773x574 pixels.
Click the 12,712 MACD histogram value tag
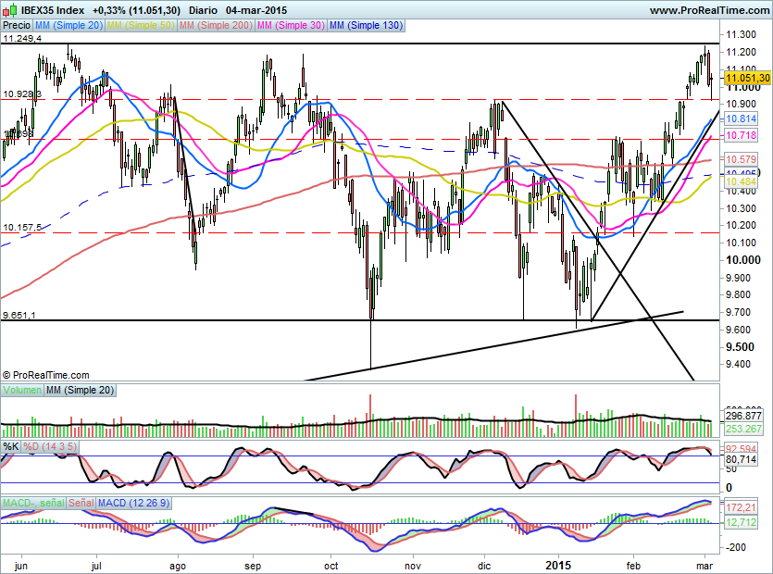[x=741, y=523]
